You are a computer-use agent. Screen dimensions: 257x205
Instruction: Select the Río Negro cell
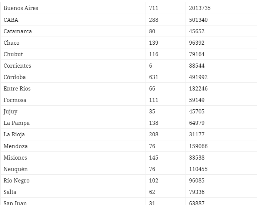pyautogui.click(x=17, y=181)
